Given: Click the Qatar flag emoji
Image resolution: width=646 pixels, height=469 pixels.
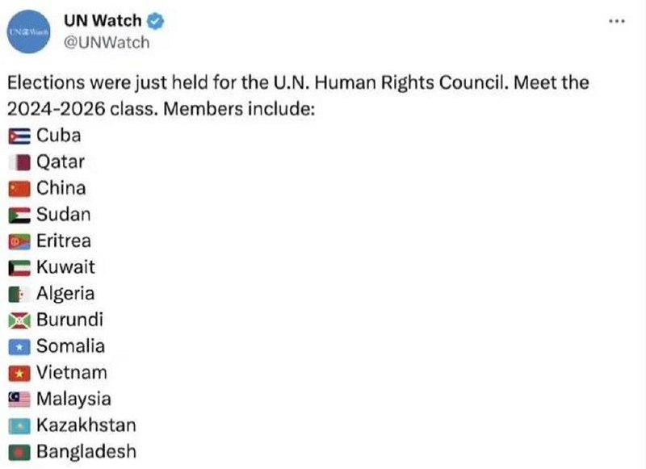Looking at the screenshot, I should coord(19,162).
